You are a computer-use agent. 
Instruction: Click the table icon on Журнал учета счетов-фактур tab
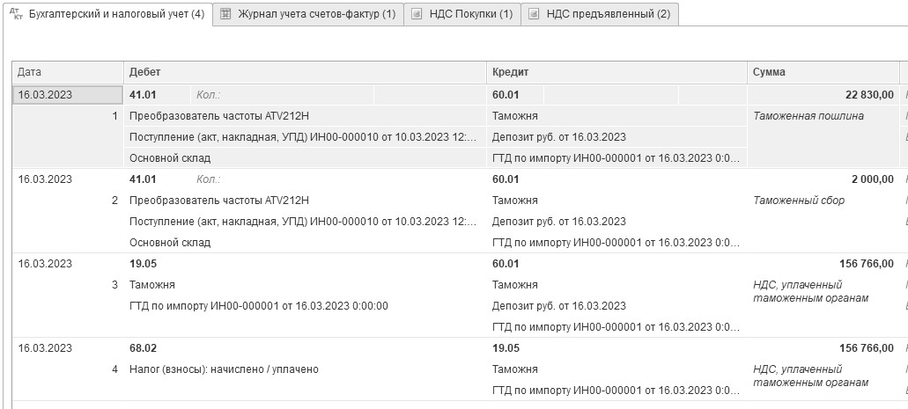(x=226, y=14)
